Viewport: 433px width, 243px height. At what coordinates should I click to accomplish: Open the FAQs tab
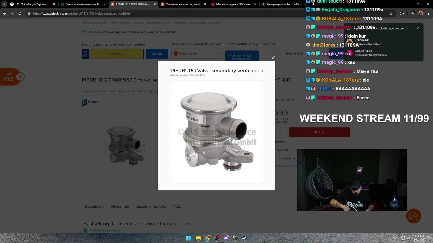click(x=177, y=206)
